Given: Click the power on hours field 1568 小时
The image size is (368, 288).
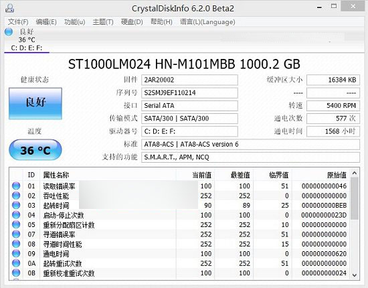Looking at the screenshot, I should pos(333,131).
